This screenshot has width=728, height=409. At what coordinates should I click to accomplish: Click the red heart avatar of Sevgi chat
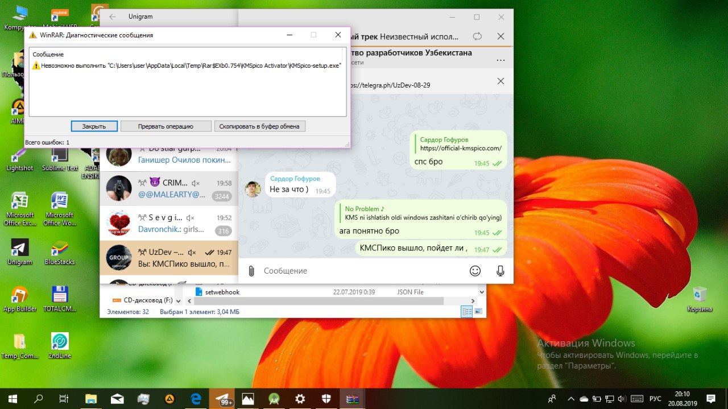119,224
